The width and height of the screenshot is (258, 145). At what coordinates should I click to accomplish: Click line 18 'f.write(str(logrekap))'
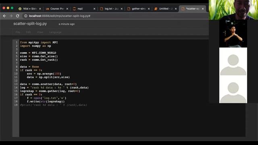(x=46, y=101)
